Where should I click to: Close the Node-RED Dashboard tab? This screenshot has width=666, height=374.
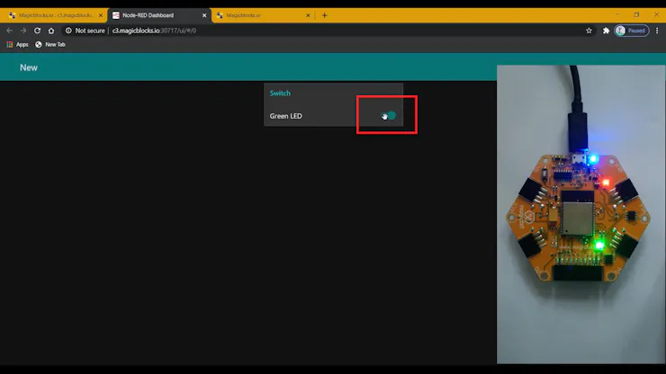point(204,15)
